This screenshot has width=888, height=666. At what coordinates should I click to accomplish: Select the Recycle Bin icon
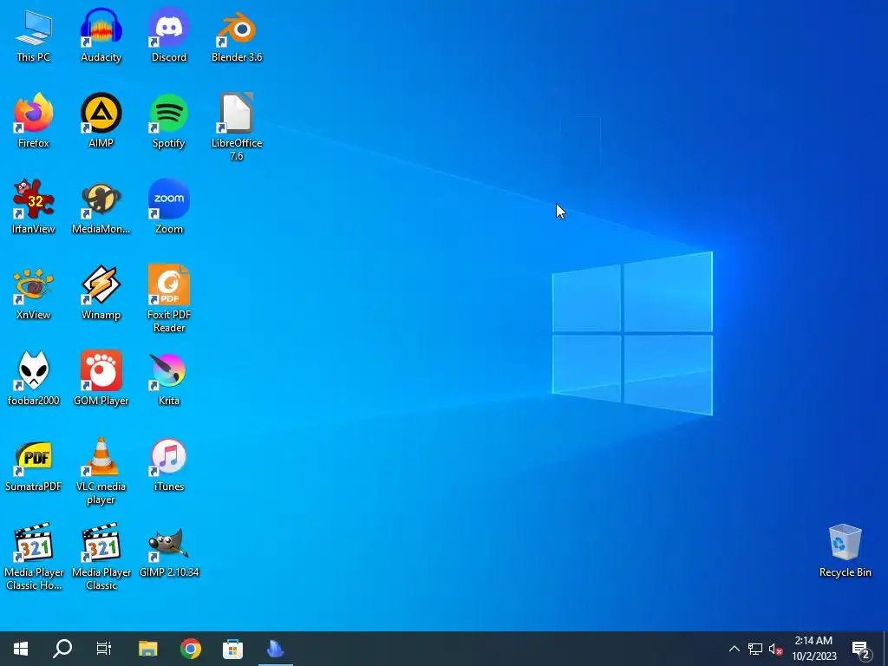845,551
